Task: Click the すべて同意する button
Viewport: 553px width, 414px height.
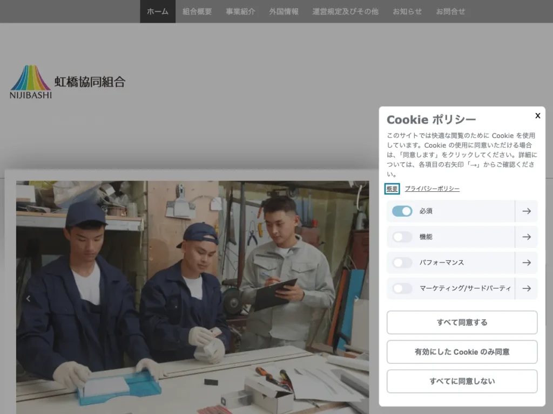Action: pos(462,322)
